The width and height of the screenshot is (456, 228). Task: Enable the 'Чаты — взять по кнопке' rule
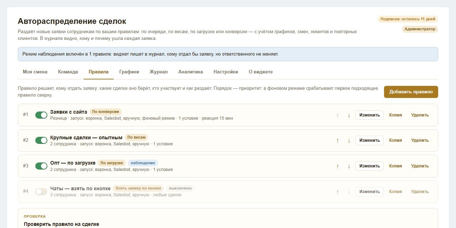[x=41, y=192]
